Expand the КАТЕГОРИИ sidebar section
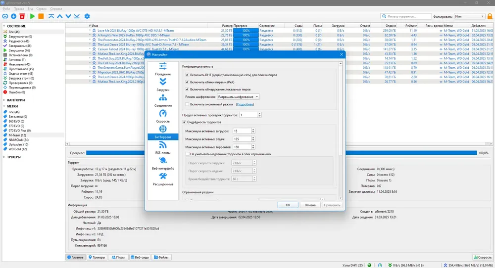This screenshot has height=268, width=495. tap(16, 100)
